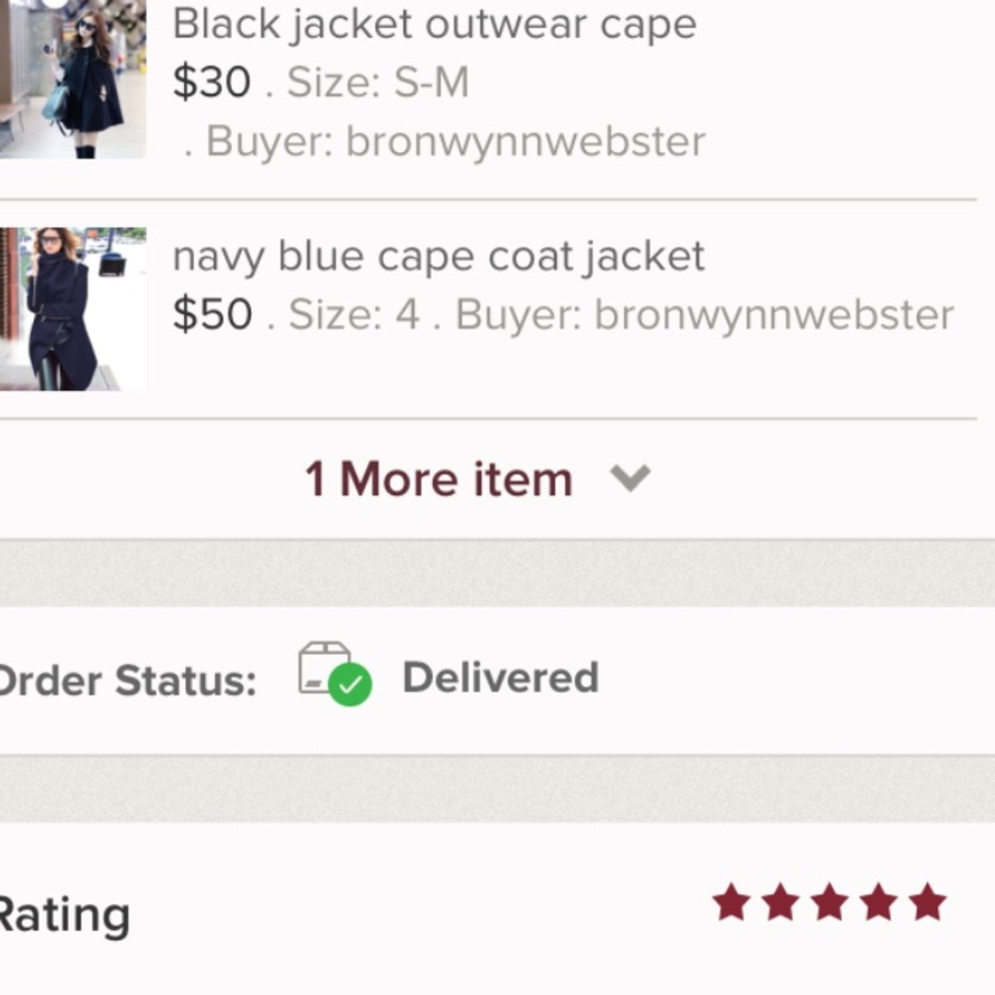This screenshot has height=995, width=995.
Task: Select the navy blue cape coat jacket title
Action: coord(439,256)
